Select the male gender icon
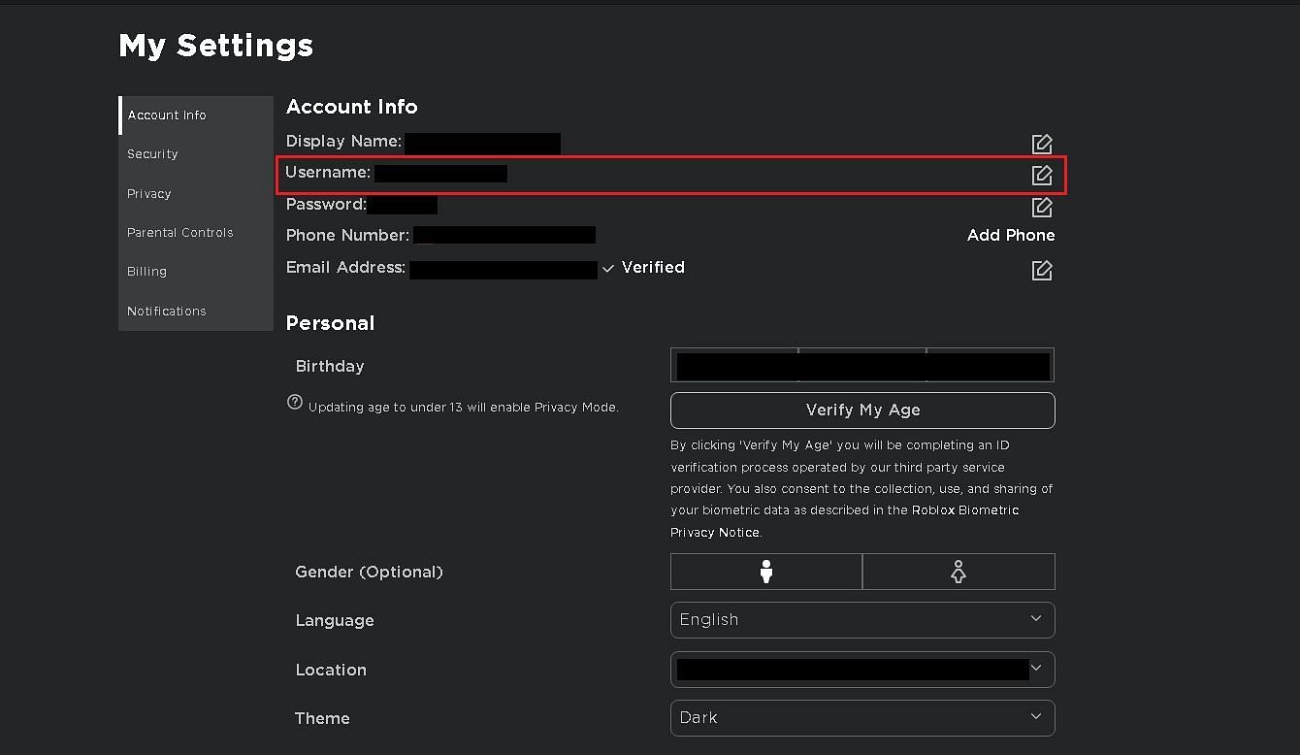 (x=765, y=572)
